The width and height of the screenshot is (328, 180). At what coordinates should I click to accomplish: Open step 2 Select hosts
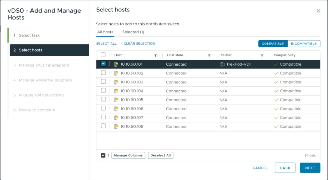click(49, 50)
